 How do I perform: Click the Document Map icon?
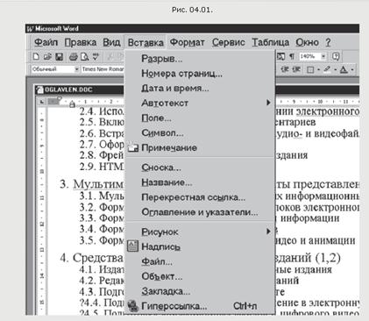tap(280, 56)
